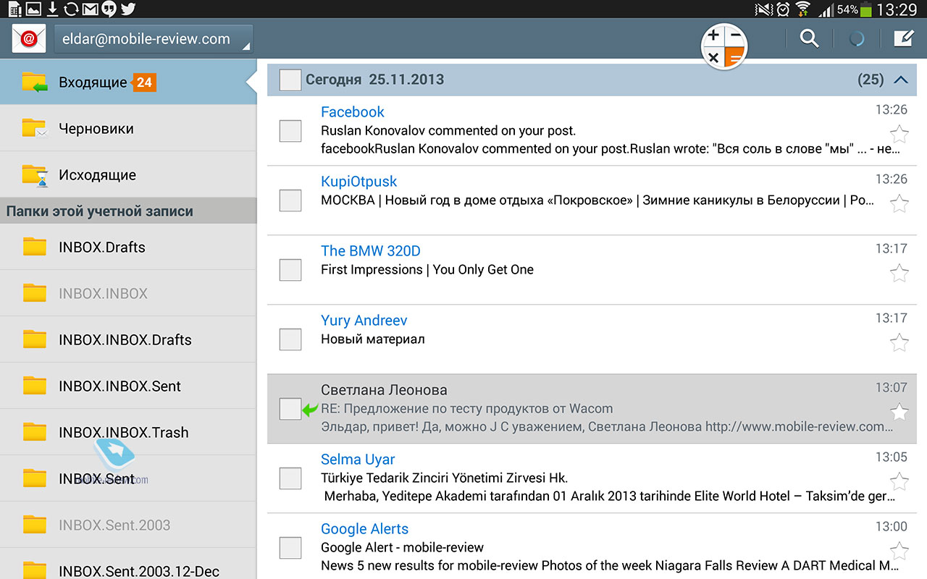Image resolution: width=927 pixels, height=579 pixels.
Task: Tap the battery indicator in status bar
Action: coord(865,10)
